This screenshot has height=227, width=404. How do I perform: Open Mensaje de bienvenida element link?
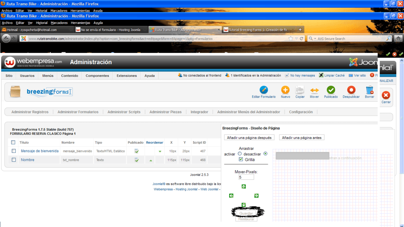click(40, 151)
